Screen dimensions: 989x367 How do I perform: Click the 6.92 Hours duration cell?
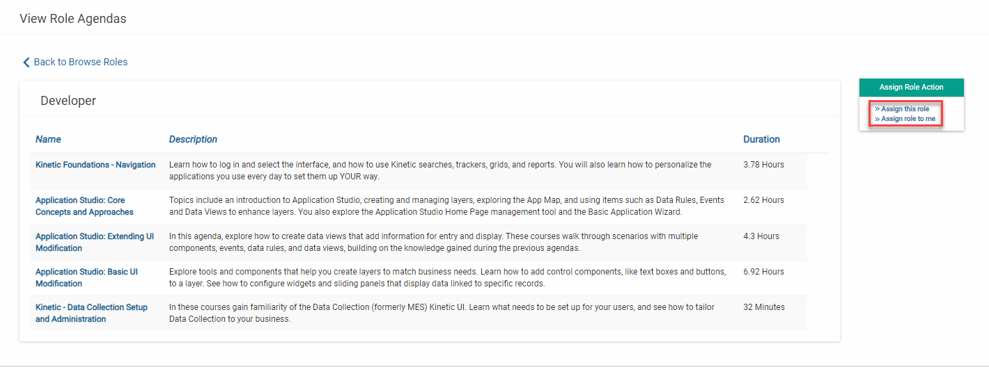(763, 272)
